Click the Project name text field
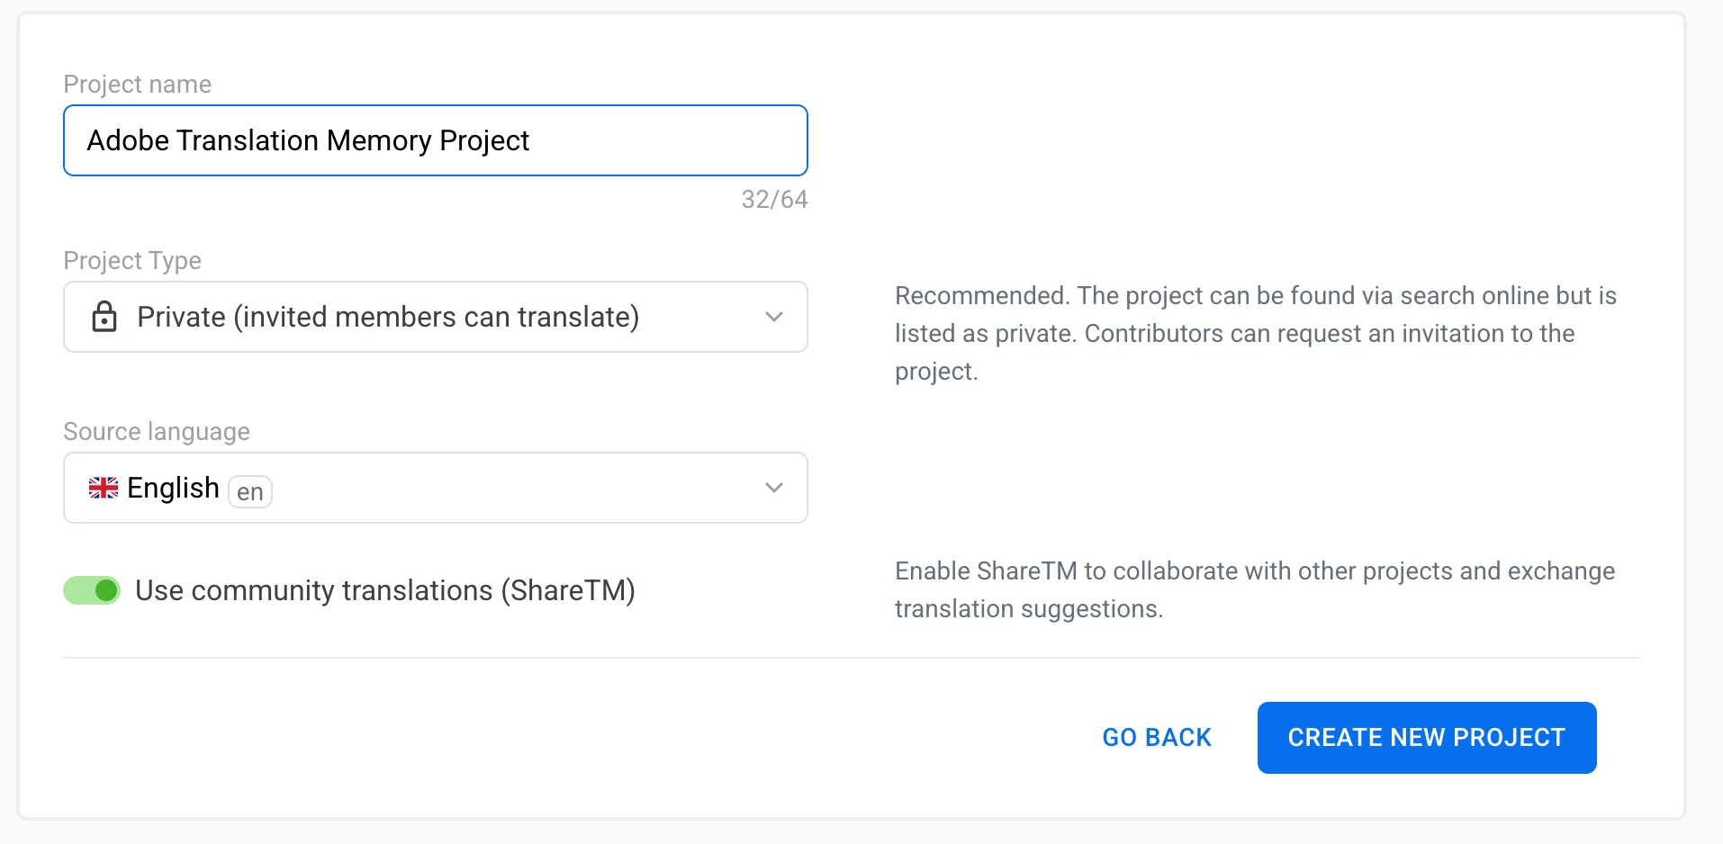The image size is (1723, 844). point(435,140)
